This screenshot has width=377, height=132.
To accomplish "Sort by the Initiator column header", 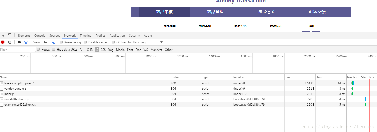I will coord(258,77).
